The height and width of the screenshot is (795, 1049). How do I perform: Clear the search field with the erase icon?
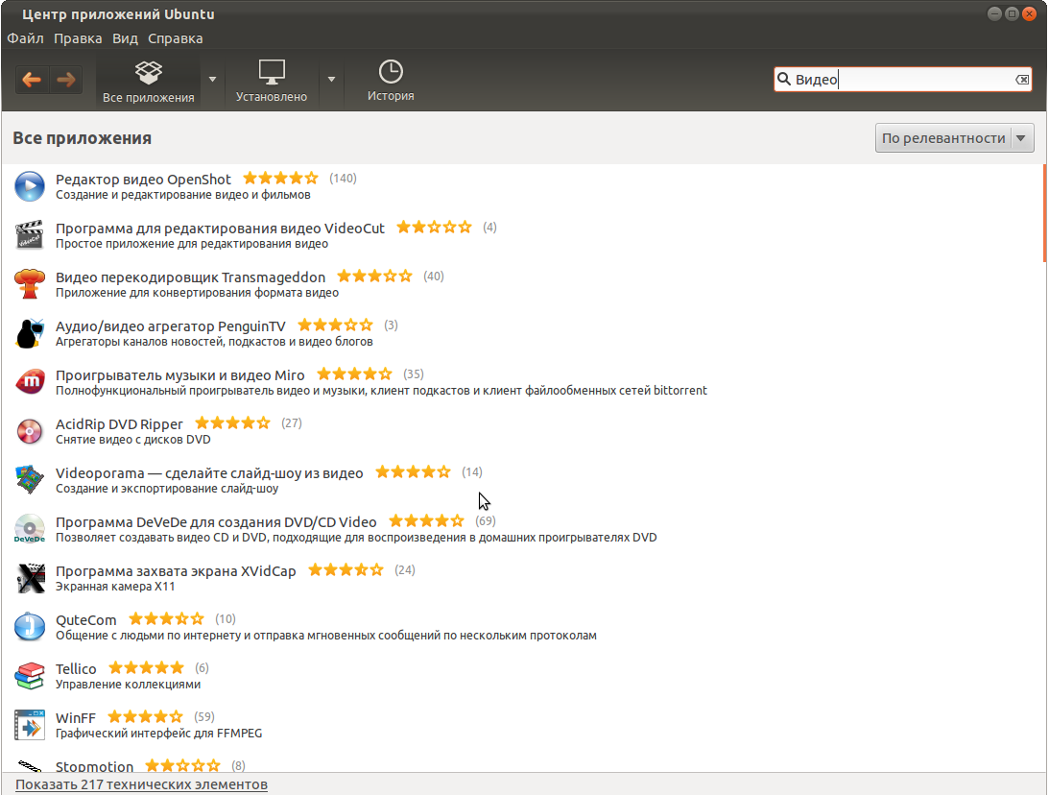(1021, 80)
